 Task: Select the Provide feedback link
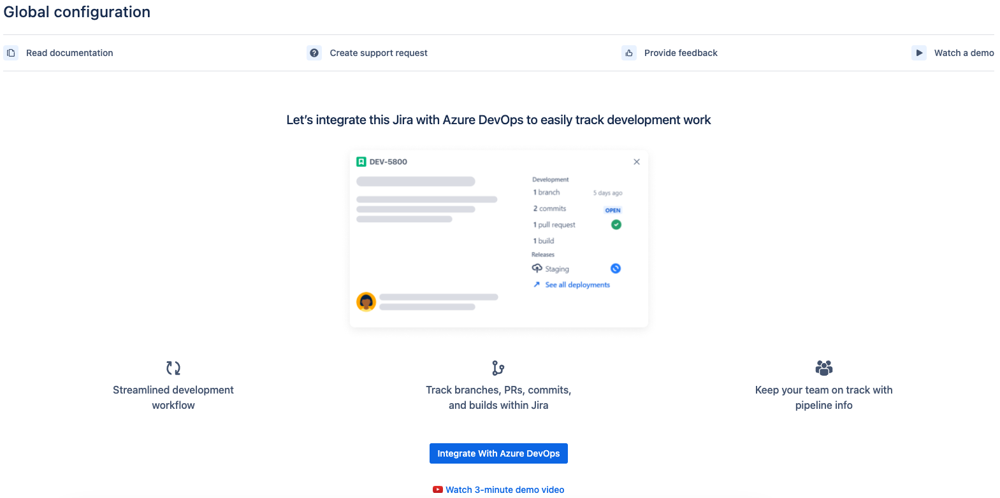[681, 53]
